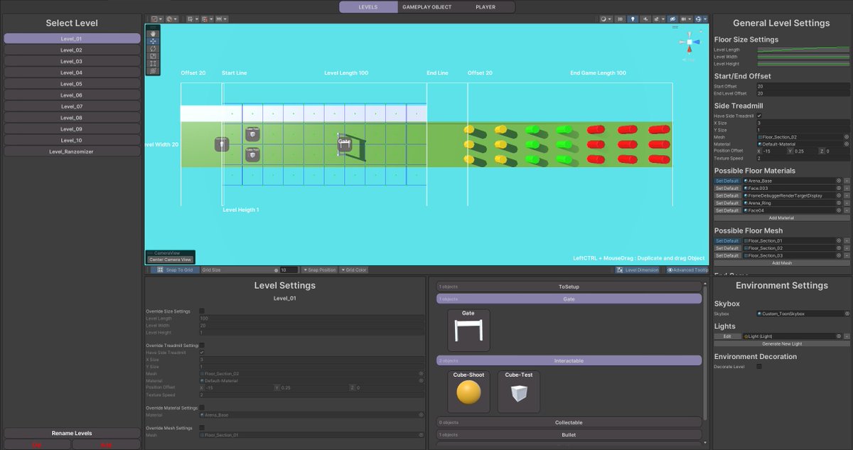Select Level_05 in level list

[72, 84]
